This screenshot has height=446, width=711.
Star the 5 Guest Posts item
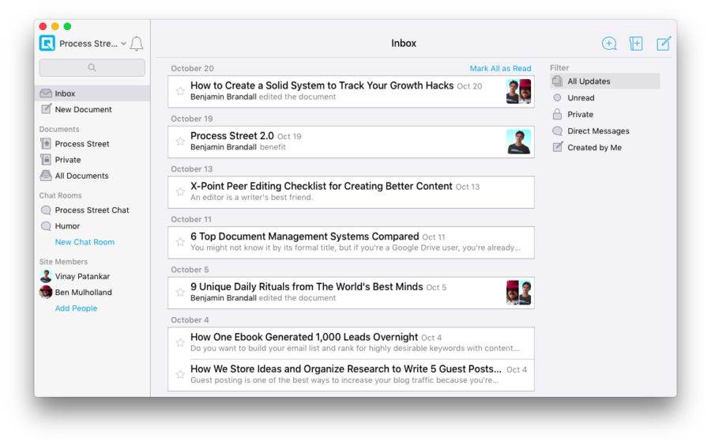click(x=180, y=374)
